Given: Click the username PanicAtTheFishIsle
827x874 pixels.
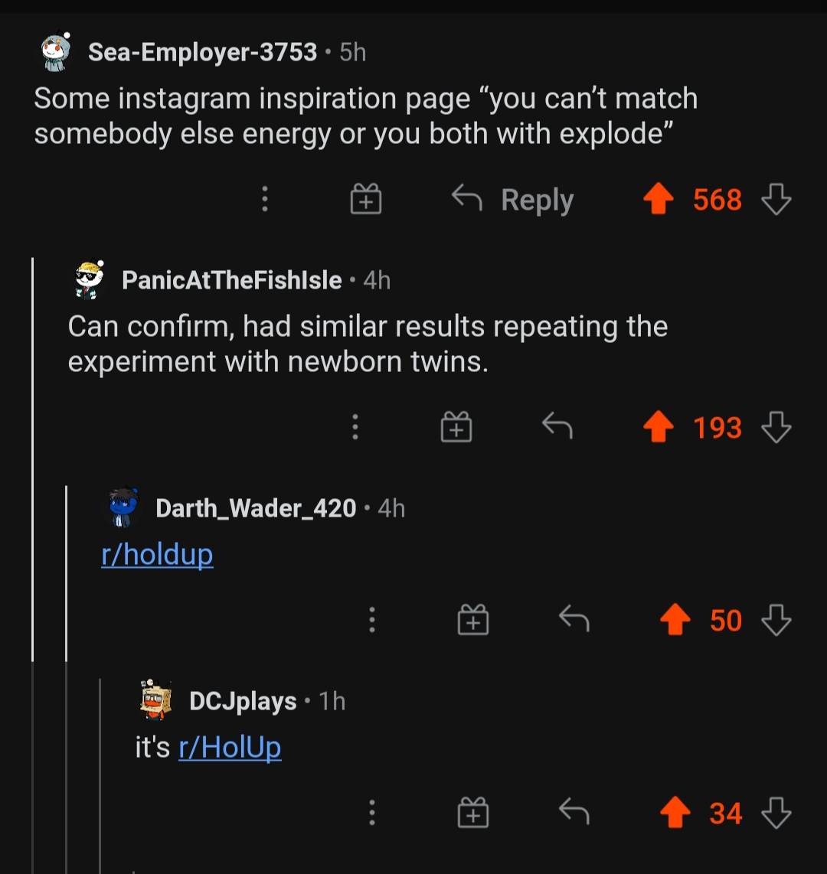Looking at the screenshot, I should click(x=231, y=280).
